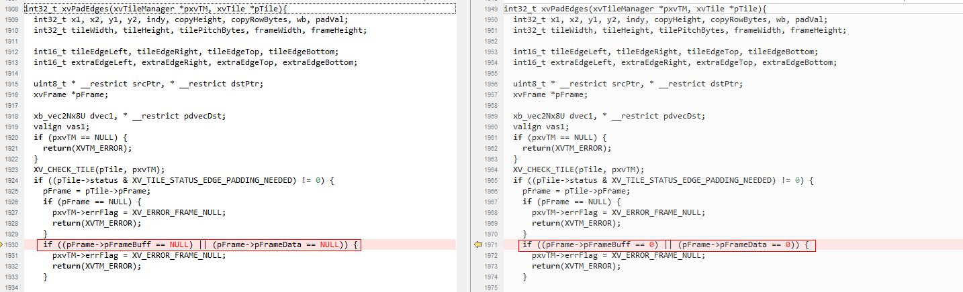Viewport: 963px width, 292px height.
Task: Click XV_CHECK_TILE macro call in left pane
Action: coord(66,169)
